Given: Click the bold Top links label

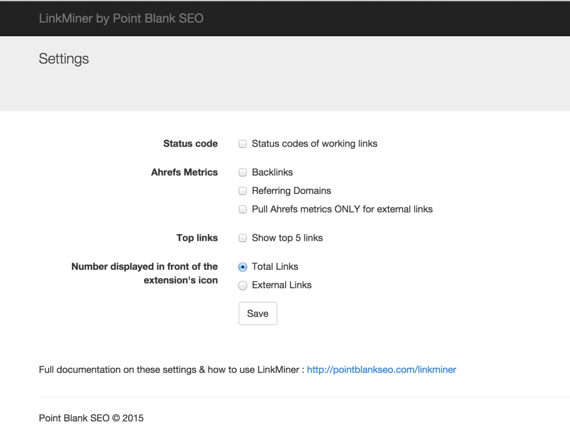Looking at the screenshot, I should pyautogui.click(x=197, y=237).
